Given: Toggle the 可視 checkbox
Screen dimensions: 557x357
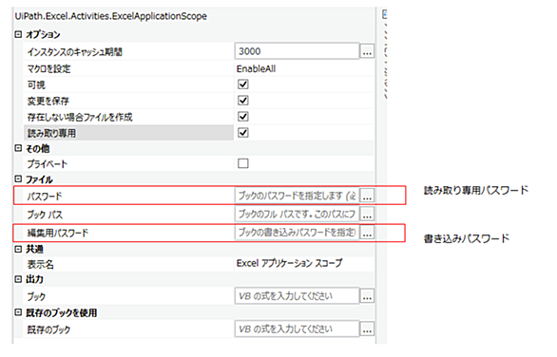Looking at the screenshot, I should coord(243,85).
